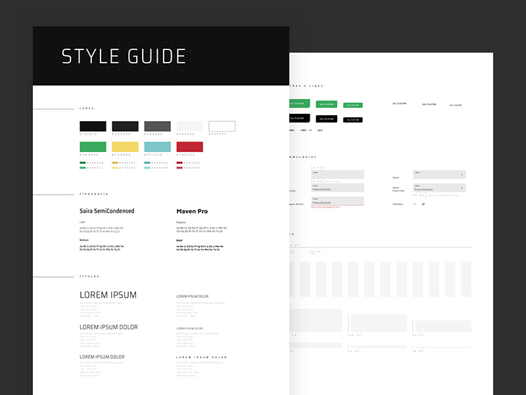Screen dimensions: 526x395
Task: Click the TIPOGRAFIA section heading
Action: point(94,194)
